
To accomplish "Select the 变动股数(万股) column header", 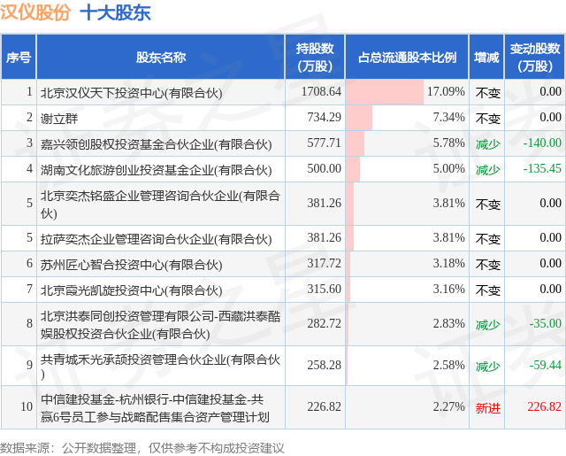I will click(x=535, y=57).
